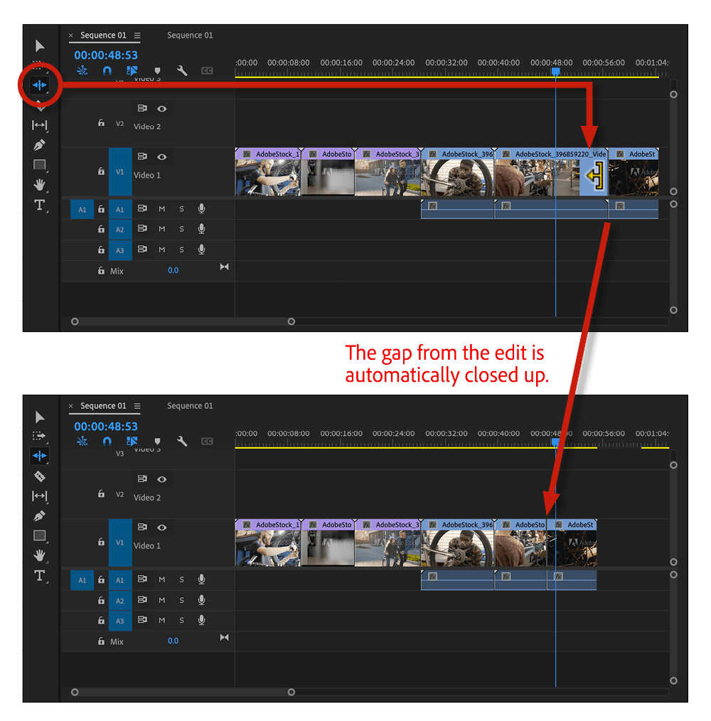Open Timeline Display Settings wrench in lower panel
711x721 pixels.
pyautogui.click(x=182, y=442)
